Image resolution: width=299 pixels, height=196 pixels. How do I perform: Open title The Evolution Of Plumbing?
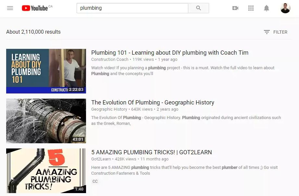(x=153, y=103)
